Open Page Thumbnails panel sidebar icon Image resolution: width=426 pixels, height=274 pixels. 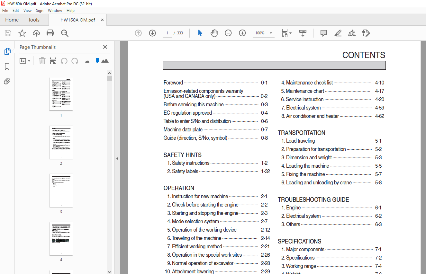pos(7,51)
